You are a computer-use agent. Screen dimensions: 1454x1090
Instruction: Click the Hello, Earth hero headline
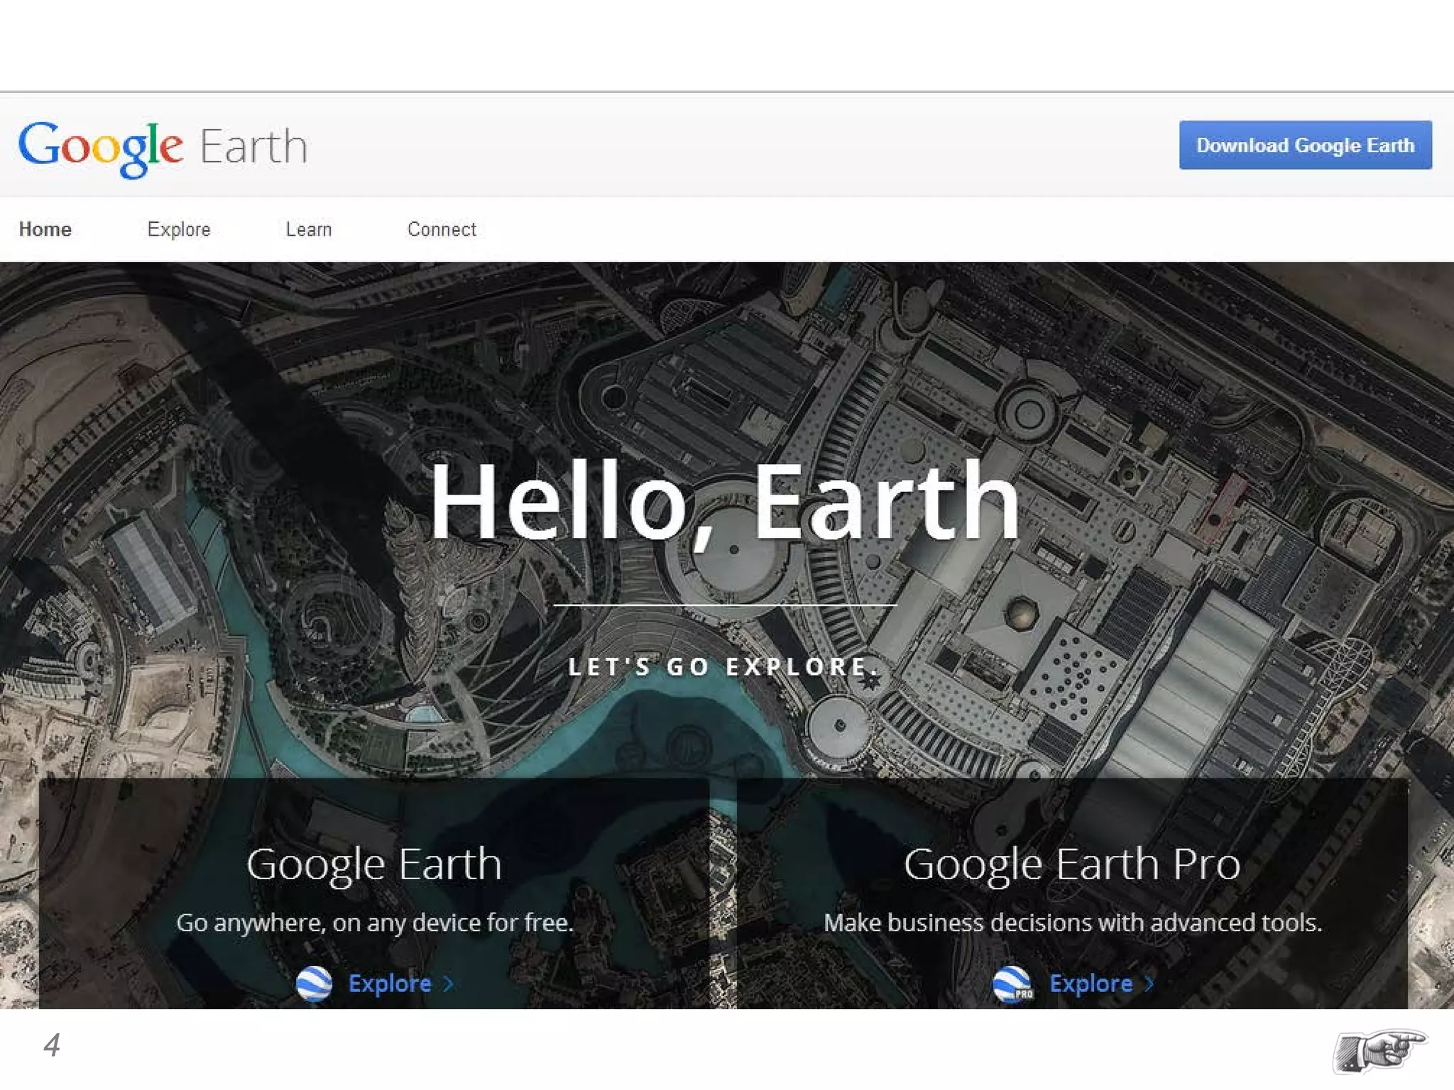[x=724, y=501]
